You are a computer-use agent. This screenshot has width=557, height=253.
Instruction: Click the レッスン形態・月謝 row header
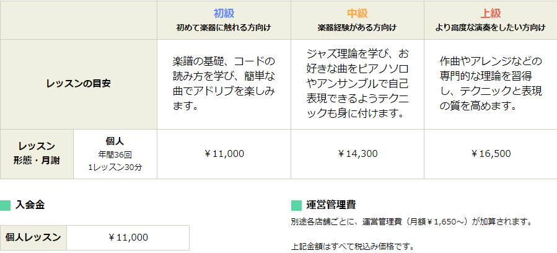pos(37,154)
